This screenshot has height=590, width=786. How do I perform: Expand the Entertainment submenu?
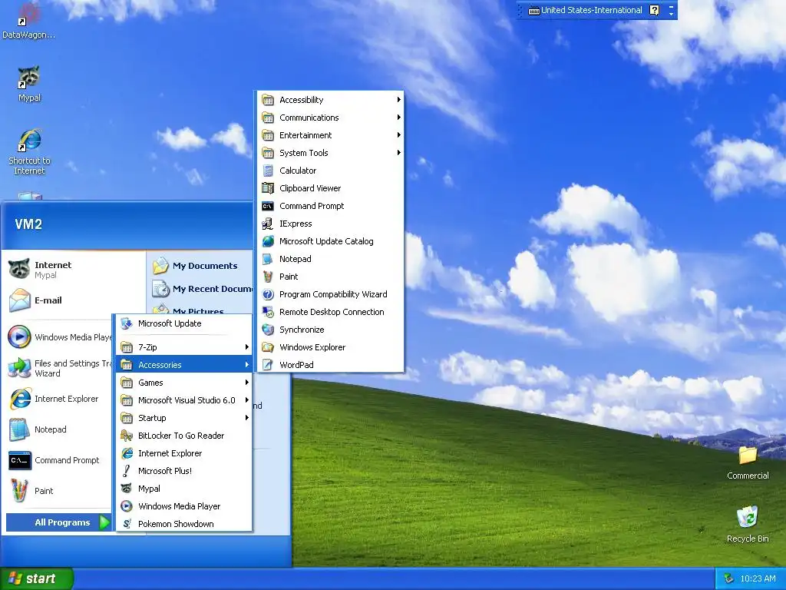coord(330,135)
